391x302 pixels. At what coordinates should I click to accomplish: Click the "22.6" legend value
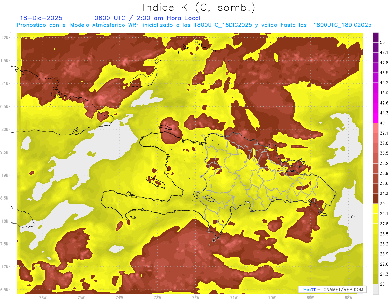(x=384, y=264)
